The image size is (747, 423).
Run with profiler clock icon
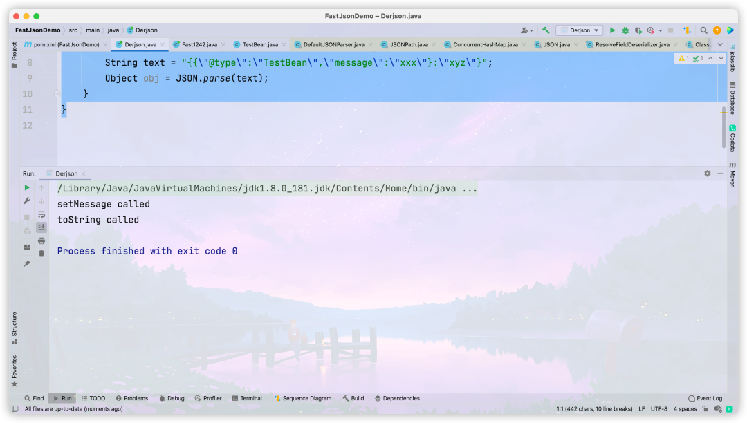651,30
